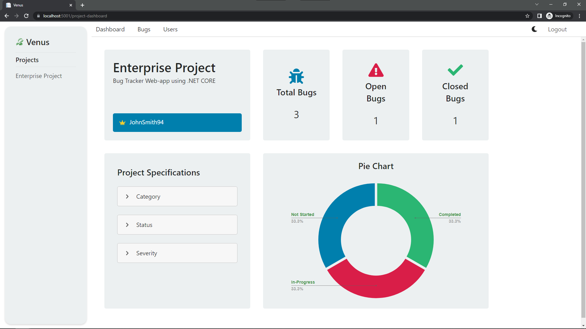Click the lock icon in address bar
The width and height of the screenshot is (586, 329).
(38, 16)
